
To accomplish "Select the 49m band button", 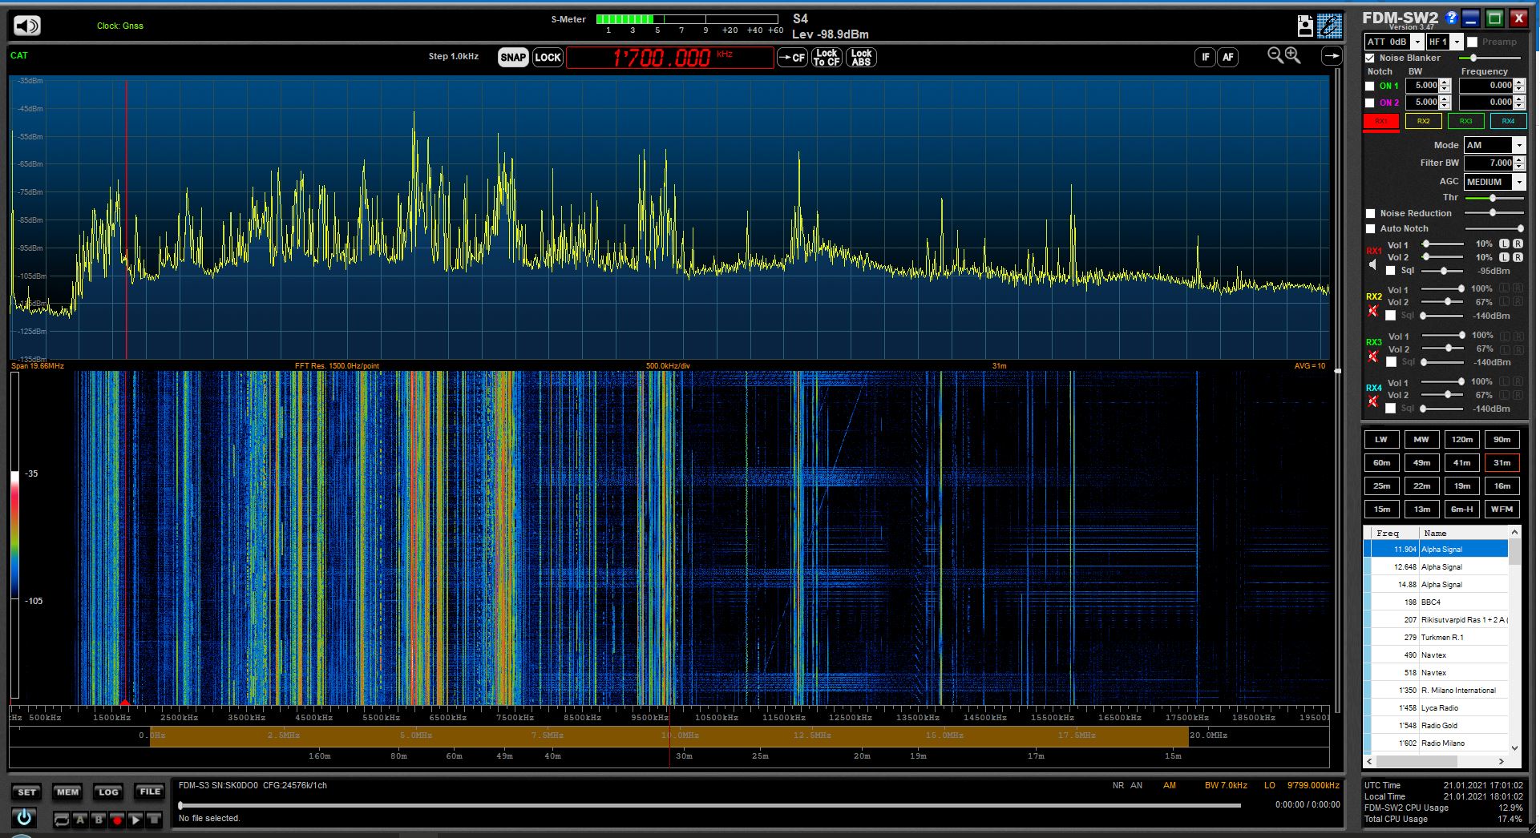I will click(1421, 462).
